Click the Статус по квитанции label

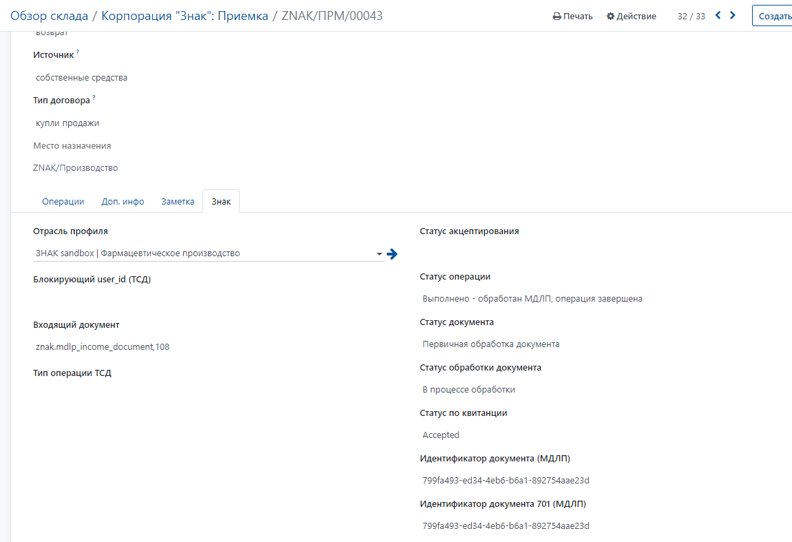coord(463,413)
